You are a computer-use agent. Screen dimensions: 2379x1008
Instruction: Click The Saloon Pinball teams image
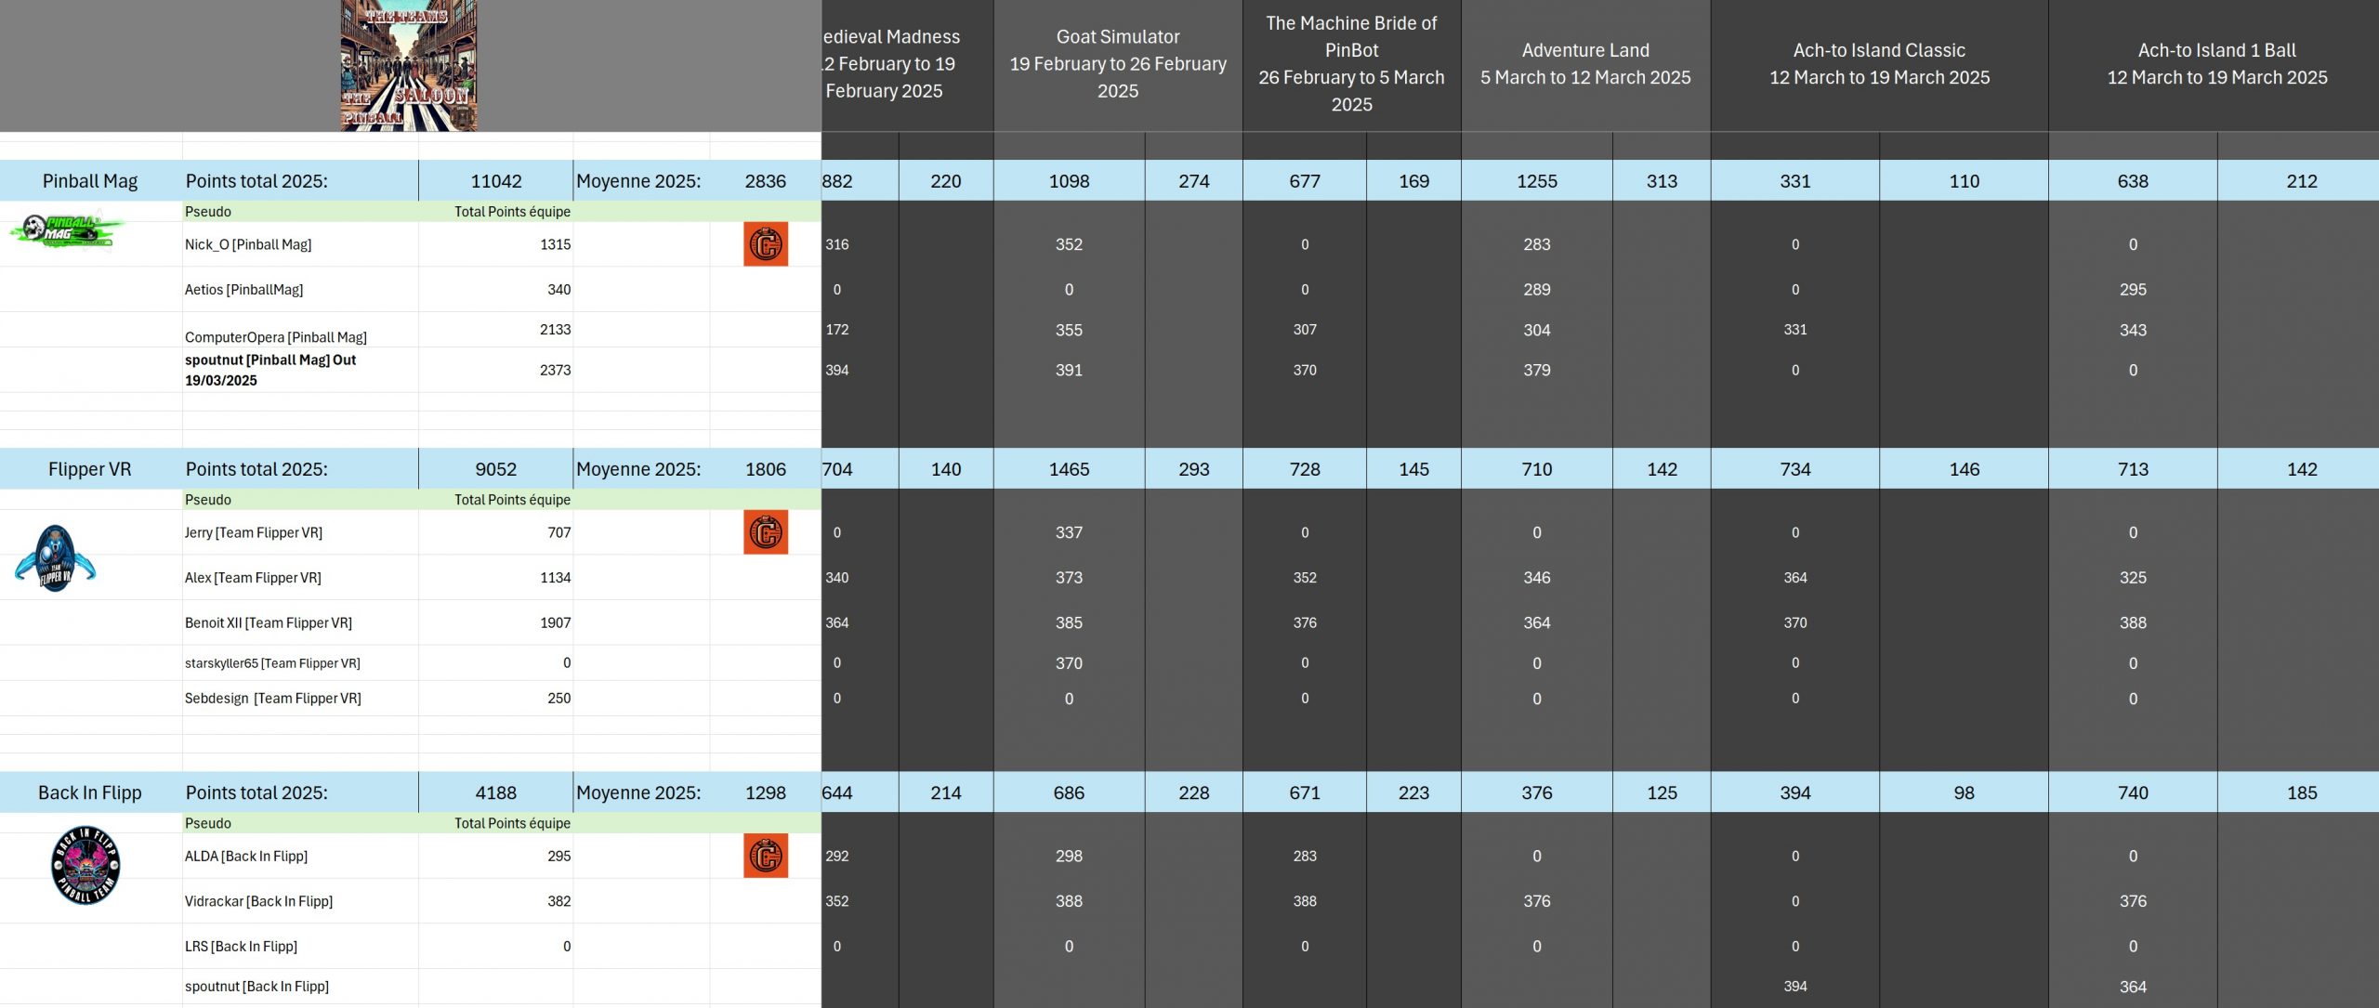pos(409,65)
